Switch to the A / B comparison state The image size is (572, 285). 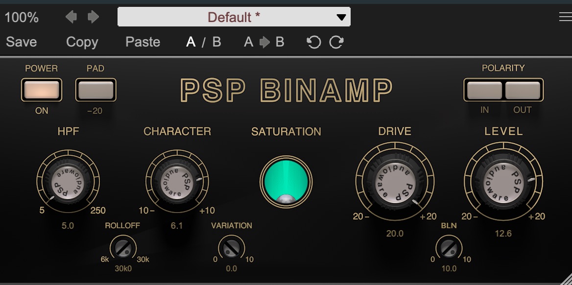(x=203, y=42)
